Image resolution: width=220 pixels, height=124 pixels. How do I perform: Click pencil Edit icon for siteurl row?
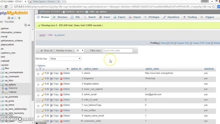click(x=43, y=73)
